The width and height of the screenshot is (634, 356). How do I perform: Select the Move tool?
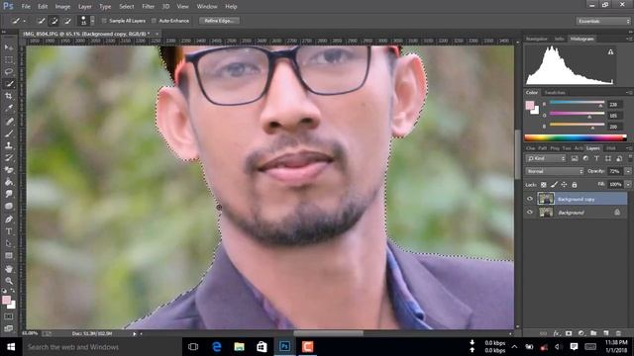[9, 47]
